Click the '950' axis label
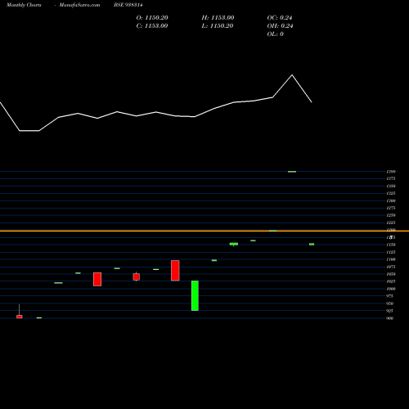 click(390, 303)
